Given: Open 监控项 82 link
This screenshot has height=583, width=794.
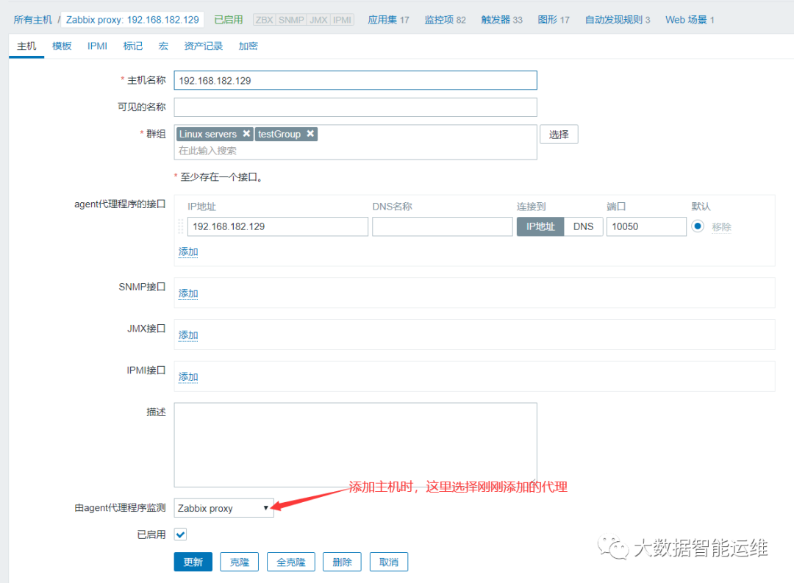Looking at the screenshot, I should 445,20.
